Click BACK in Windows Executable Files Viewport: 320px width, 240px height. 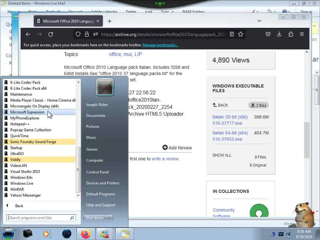(220, 105)
